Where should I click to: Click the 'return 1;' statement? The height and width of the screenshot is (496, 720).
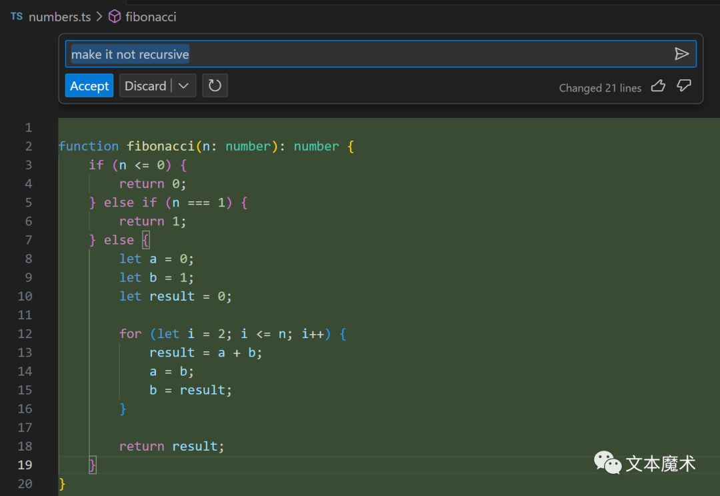(153, 221)
